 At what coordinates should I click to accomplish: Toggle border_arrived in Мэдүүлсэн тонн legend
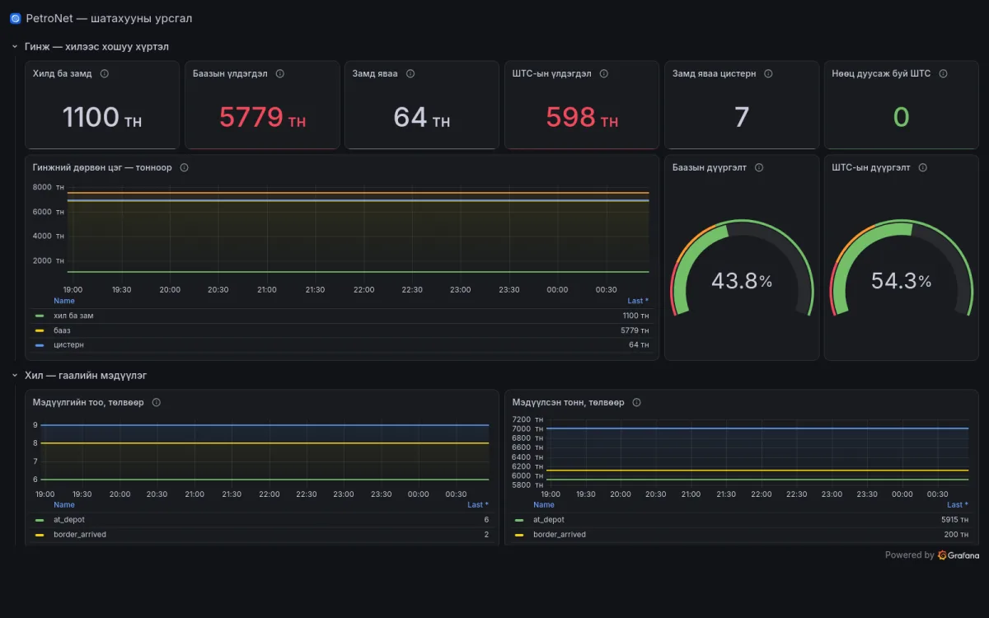coord(560,535)
